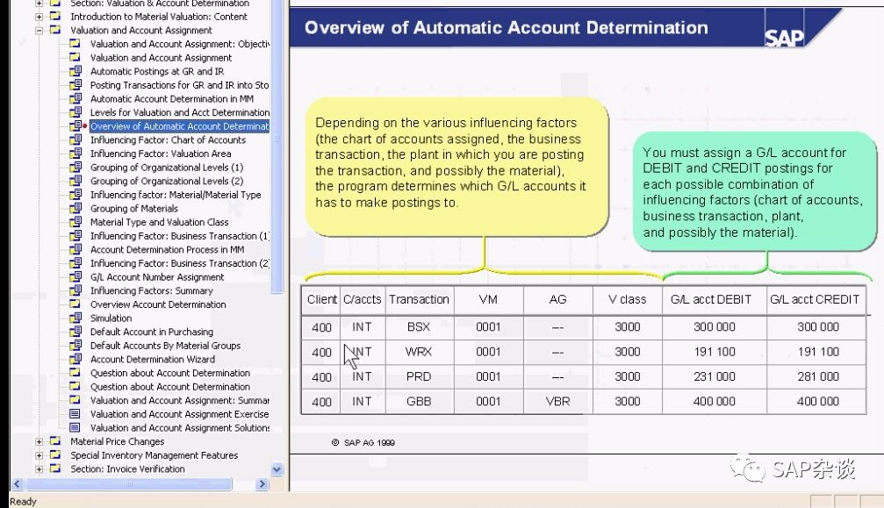Click icon of Default Accounts By Material Groups

point(75,345)
